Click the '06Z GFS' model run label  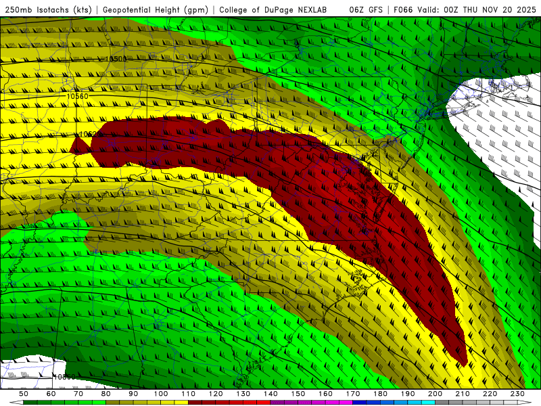(366, 9)
